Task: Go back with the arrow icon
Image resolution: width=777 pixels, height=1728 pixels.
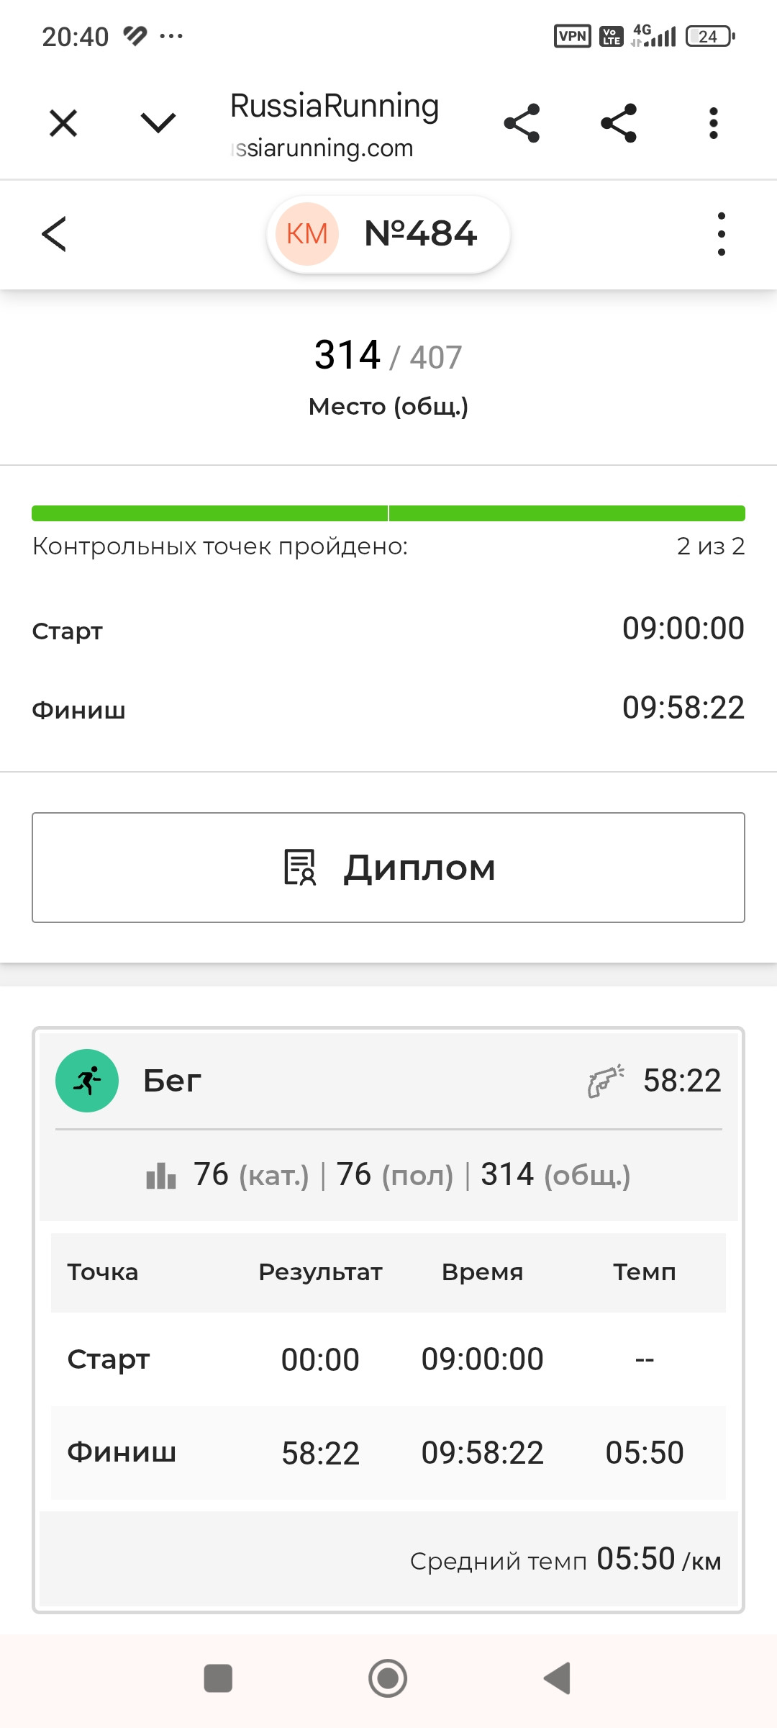Action: tap(54, 234)
